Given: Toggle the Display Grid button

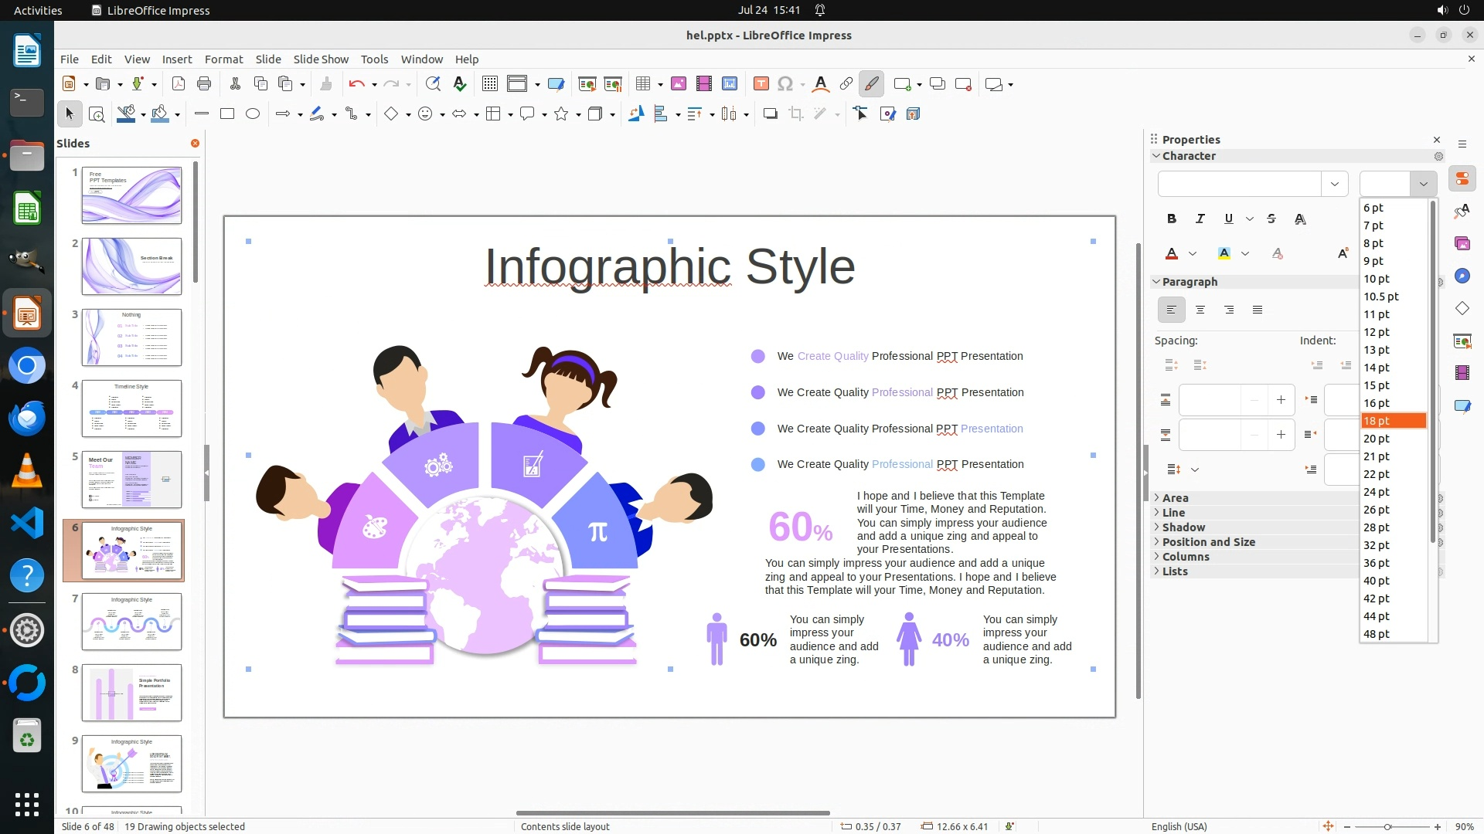Looking at the screenshot, I should (489, 84).
